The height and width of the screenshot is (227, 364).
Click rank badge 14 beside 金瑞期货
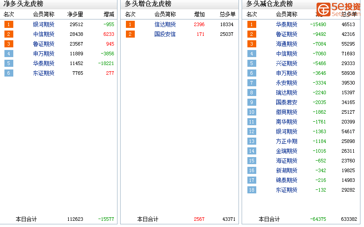252,151
